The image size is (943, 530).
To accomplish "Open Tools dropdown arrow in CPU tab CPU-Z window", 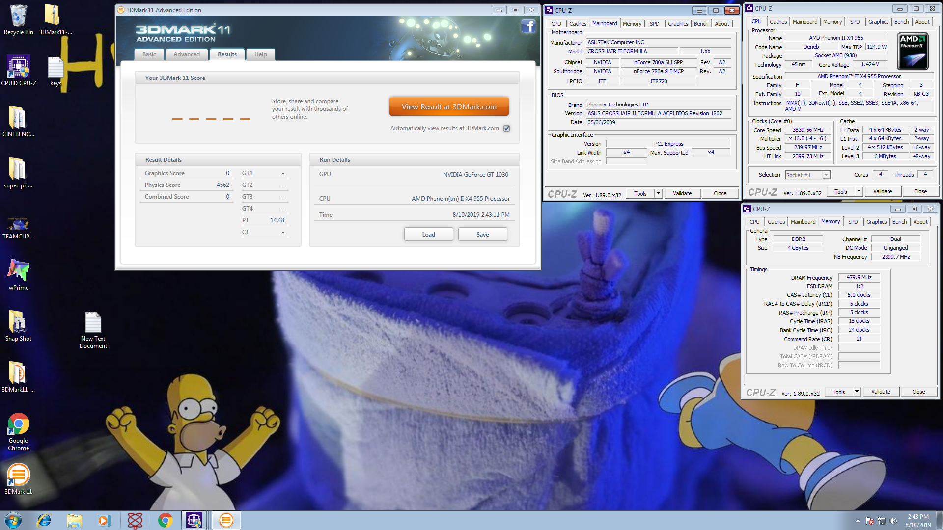I will 859,191.
